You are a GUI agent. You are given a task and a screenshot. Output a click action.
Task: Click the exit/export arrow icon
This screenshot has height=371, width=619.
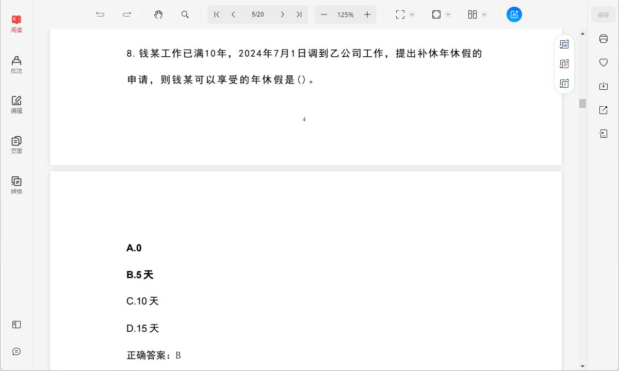pos(604,134)
